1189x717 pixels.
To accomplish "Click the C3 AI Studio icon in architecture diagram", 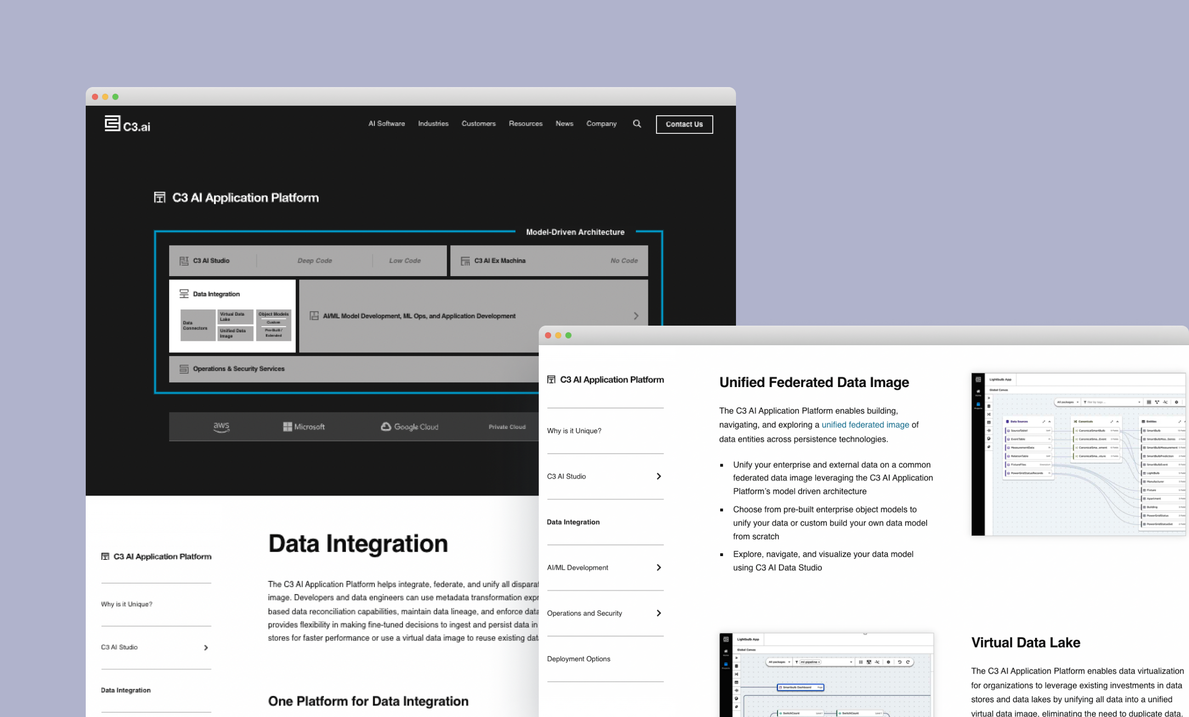I will pyautogui.click(x=184, y=261).
